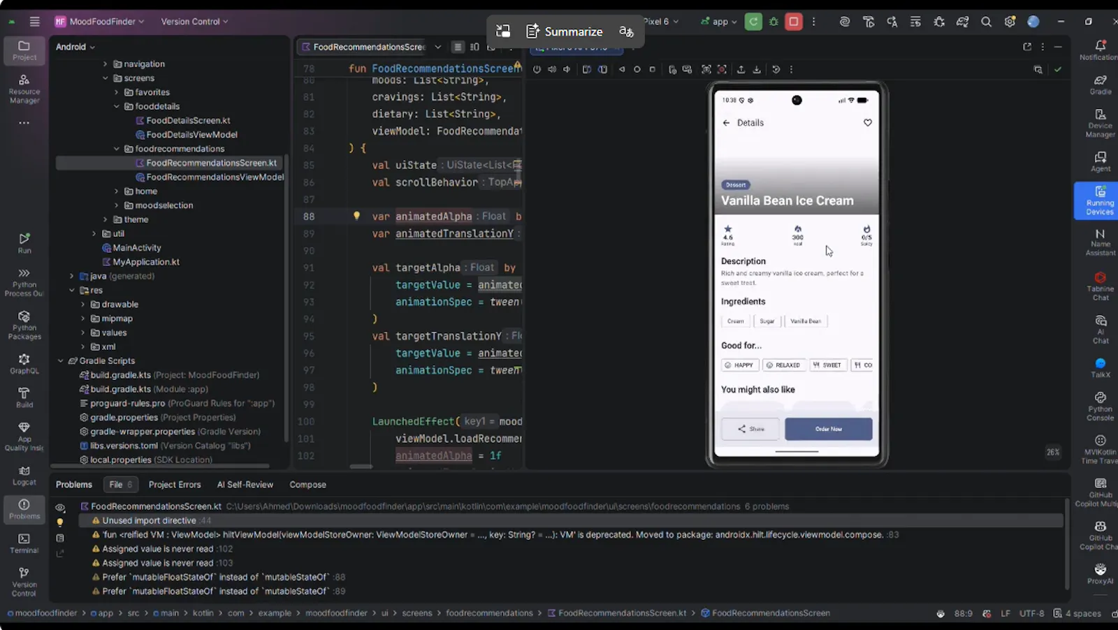The height and width of the screenshot is (630, 1118).
Task: Click the quick-fix lightbulb on line 88
Action: 356,216
